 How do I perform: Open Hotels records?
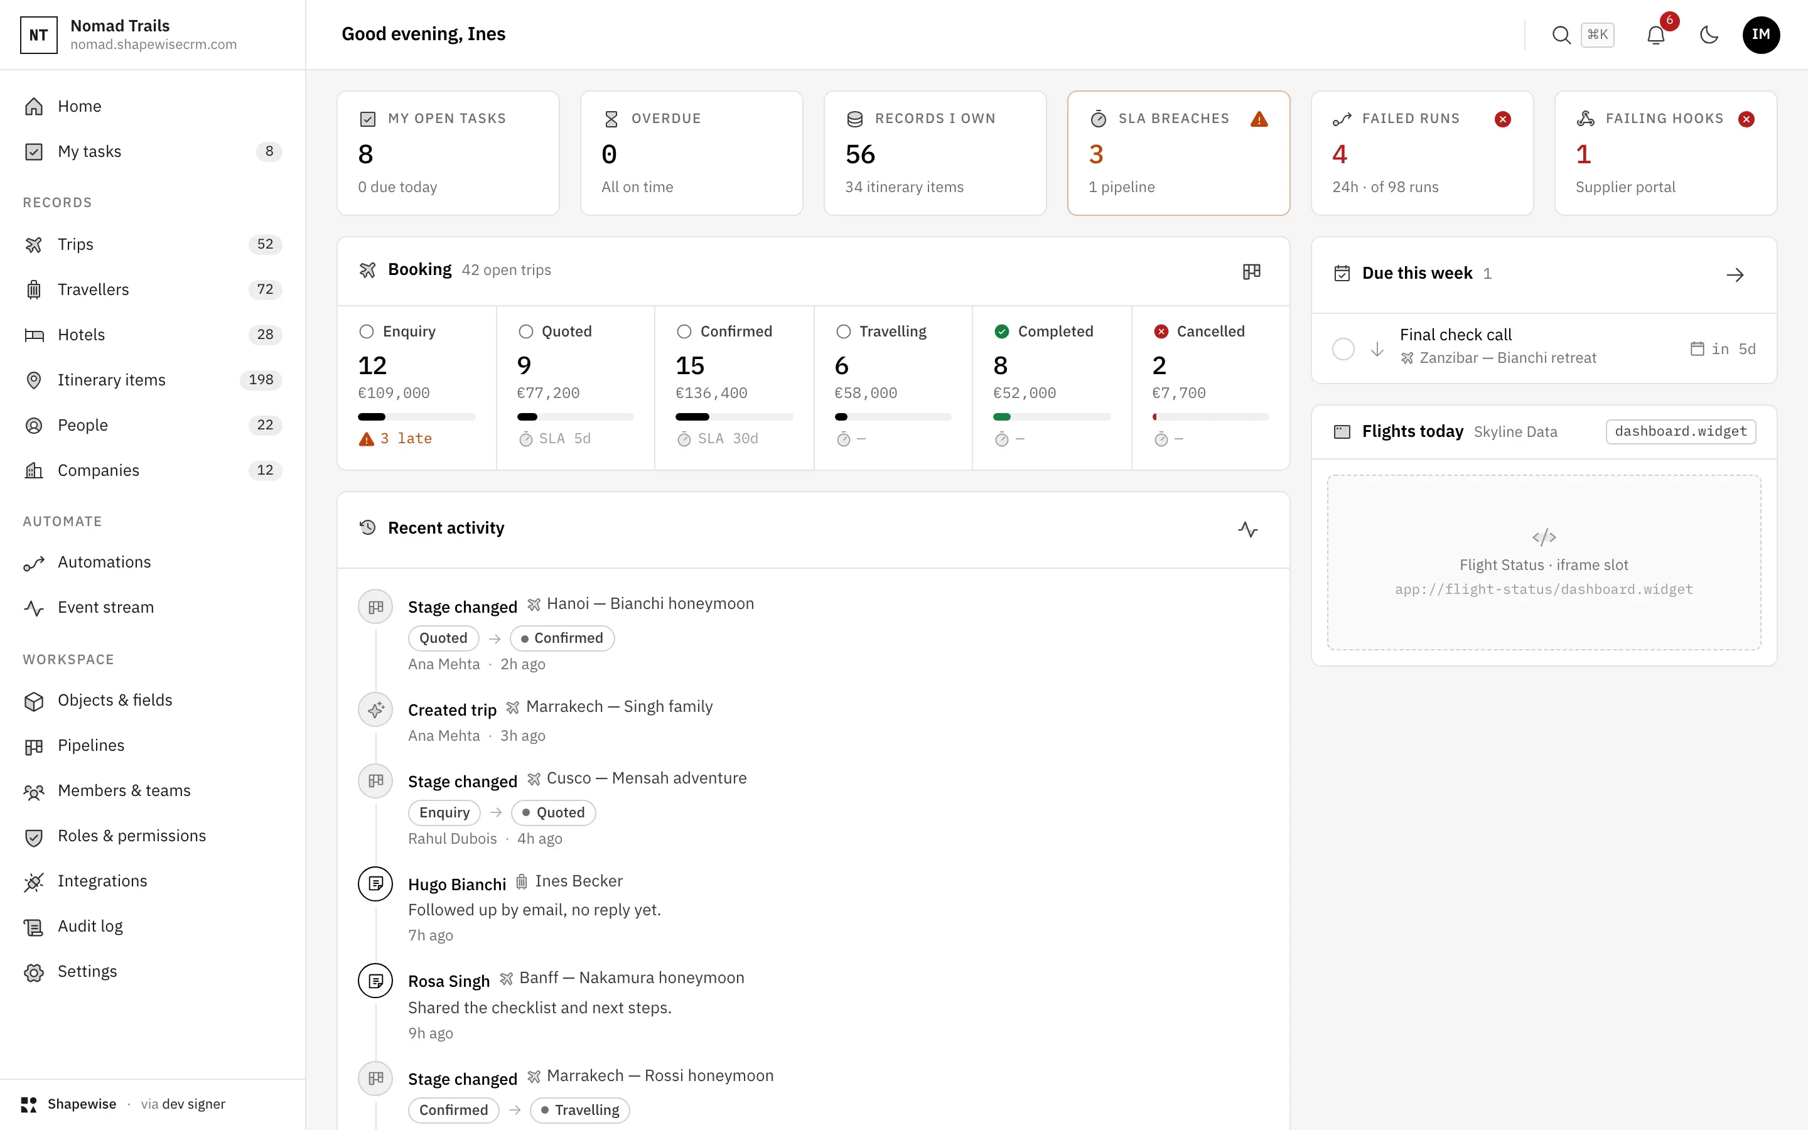(153, 335)
